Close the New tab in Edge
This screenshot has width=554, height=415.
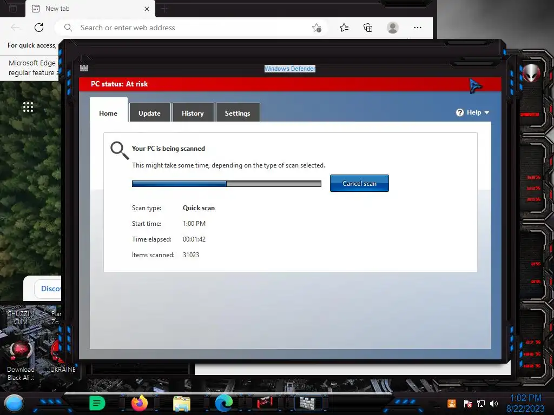(x=147, y=9)
